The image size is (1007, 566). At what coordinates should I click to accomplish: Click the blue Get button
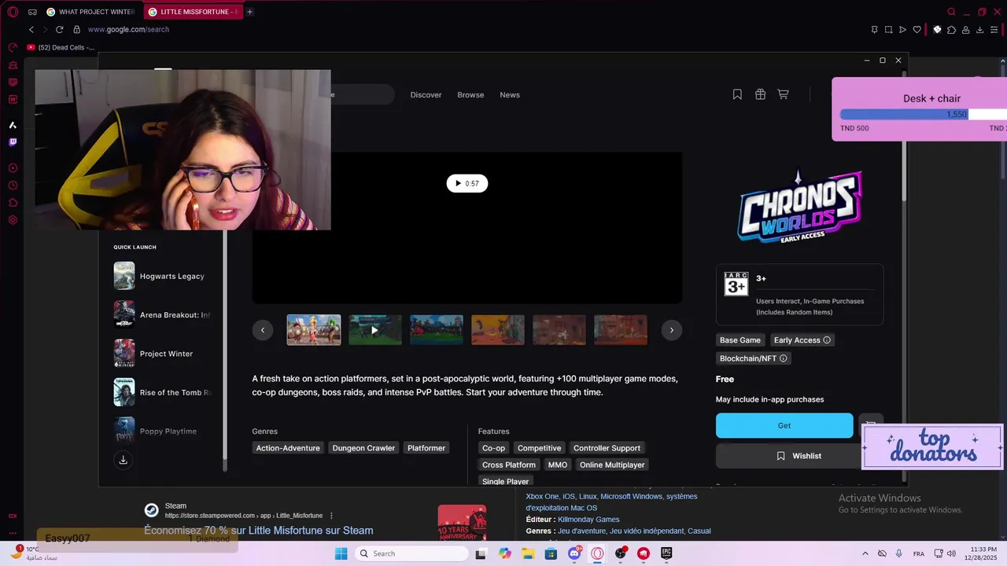tap(784, 425)
